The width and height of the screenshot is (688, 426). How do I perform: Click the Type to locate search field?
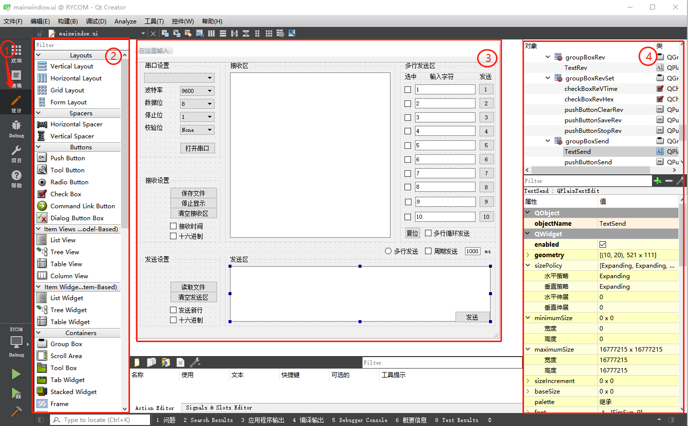(100, 420)
